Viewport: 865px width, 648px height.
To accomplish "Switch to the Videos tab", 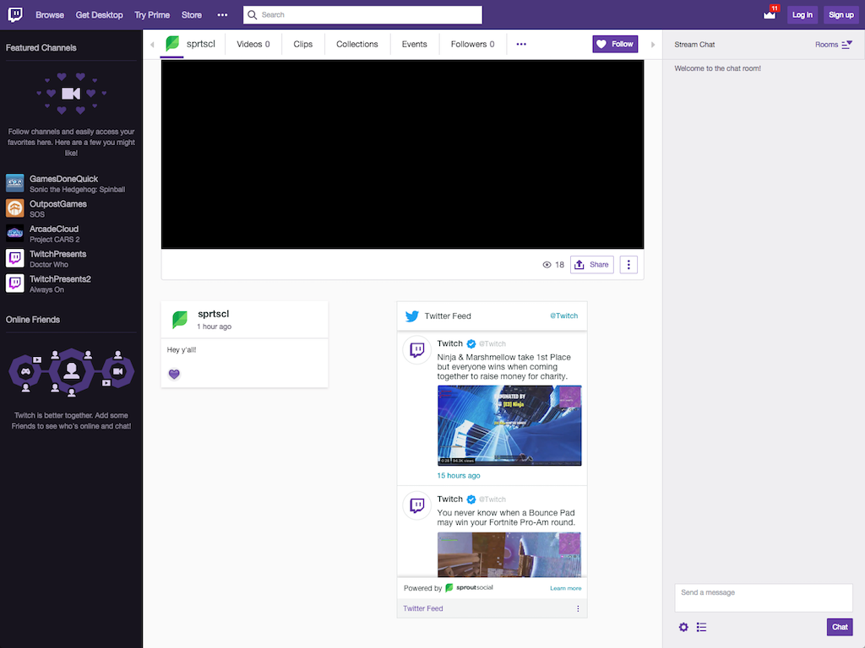I will pos(253,44).
